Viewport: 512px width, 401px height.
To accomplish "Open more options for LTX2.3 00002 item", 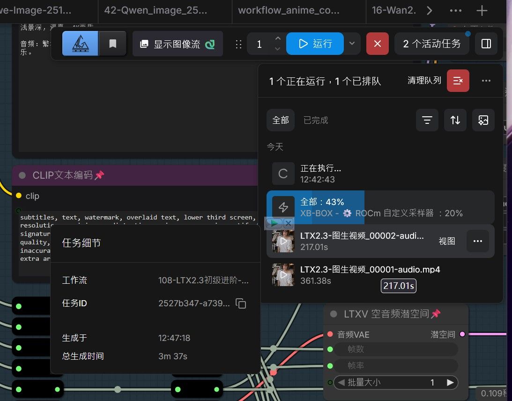I will [477, 241].
